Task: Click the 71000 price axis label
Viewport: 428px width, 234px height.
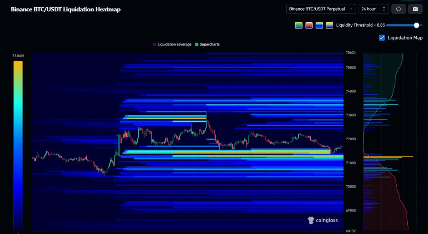Action: 351,163
